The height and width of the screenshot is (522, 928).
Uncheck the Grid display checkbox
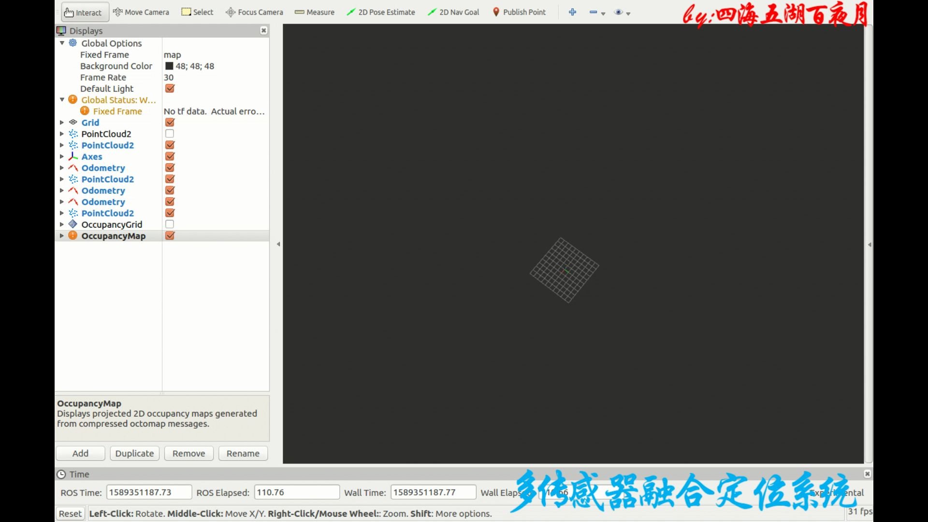coord(170,122)
